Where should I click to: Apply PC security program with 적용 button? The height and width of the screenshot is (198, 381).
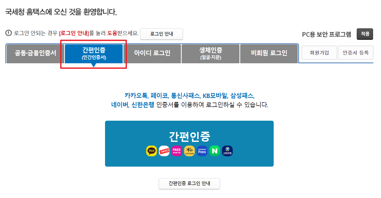click(x=365, y=34)
